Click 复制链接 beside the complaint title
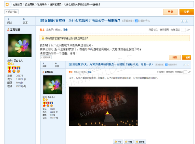The image size is (195, 144). [128, 21]
